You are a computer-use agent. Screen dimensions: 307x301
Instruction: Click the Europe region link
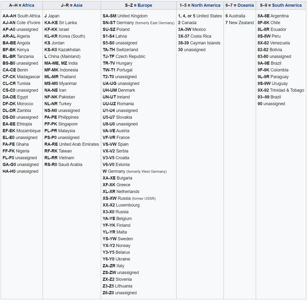pos(145,5)
